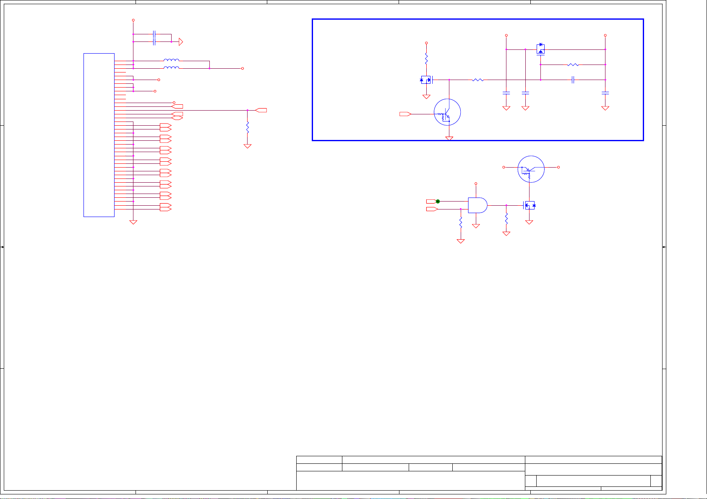Select the MOSFET with diode at top of blue box
Viewport: 707px width, 499px height.
click(541, 49)
